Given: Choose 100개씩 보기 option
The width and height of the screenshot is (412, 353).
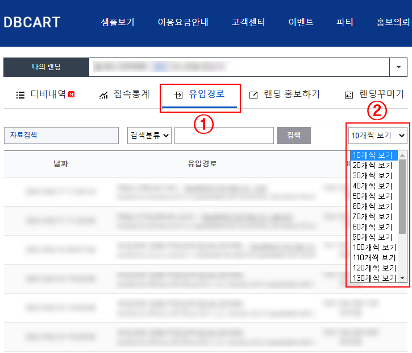Looking at the screenshot, I should pyautogui.click(x=374, y=247).
